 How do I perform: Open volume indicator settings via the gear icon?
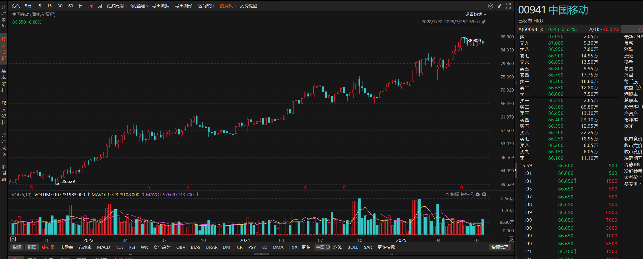478,194
